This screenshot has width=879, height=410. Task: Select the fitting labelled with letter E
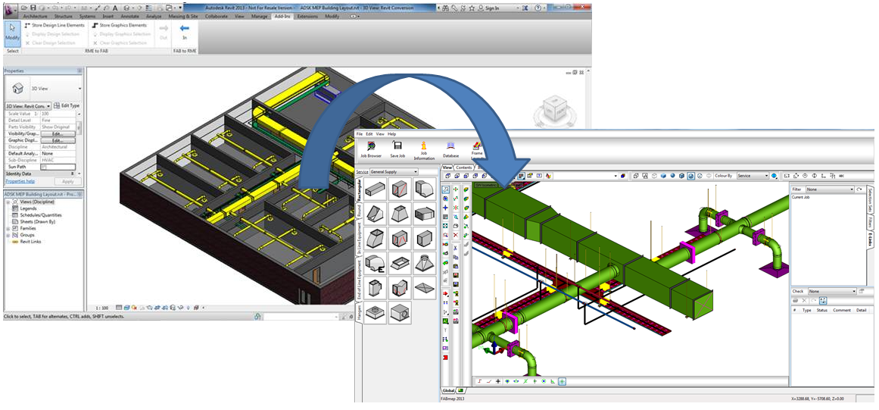click(376, 263)
